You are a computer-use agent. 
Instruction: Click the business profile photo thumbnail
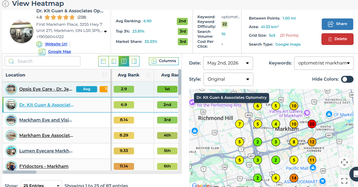click(22, 31)
